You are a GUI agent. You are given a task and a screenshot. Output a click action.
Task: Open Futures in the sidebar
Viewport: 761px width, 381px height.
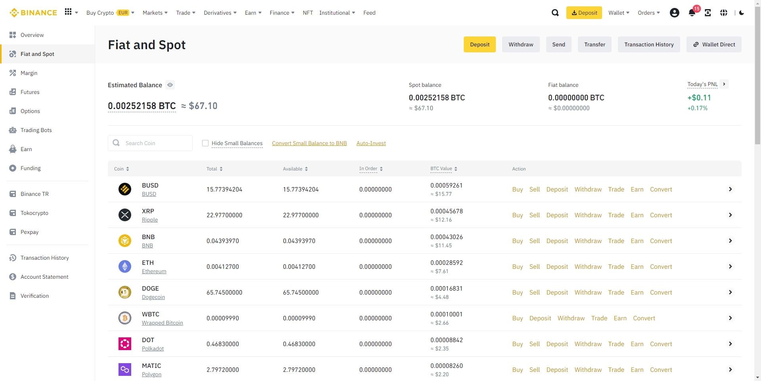coord(48,92)
